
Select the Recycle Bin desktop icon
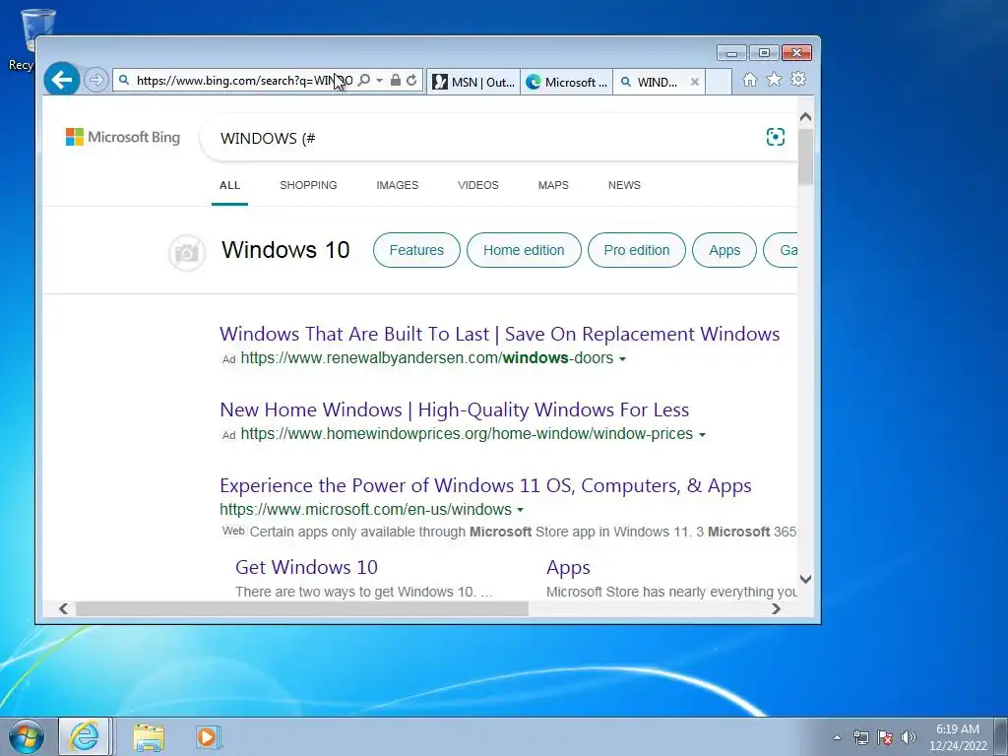coord(25,39)
